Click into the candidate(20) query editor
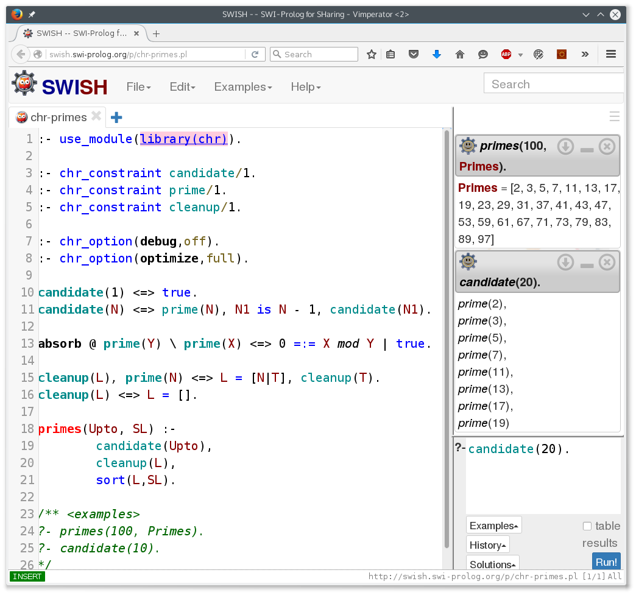 [543, 476]
